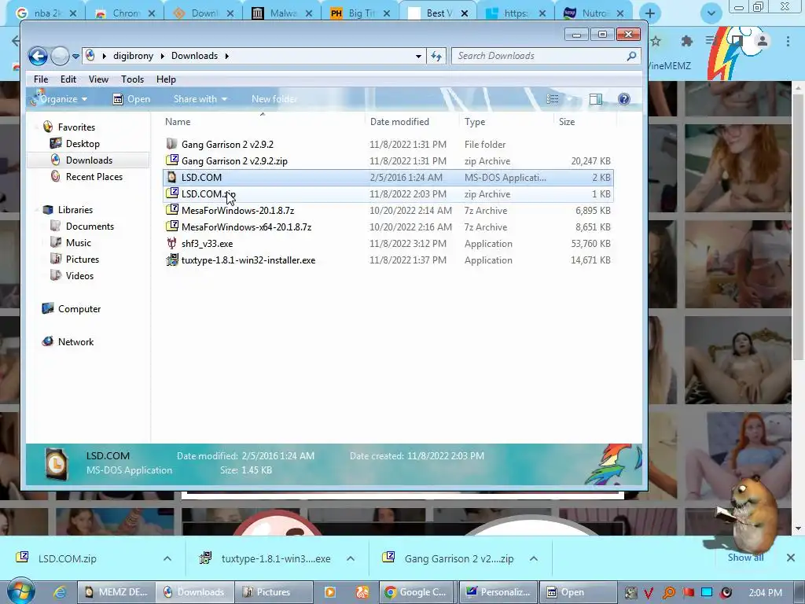Switch to MEMZ DE... taskbar button

coord(116,592)
